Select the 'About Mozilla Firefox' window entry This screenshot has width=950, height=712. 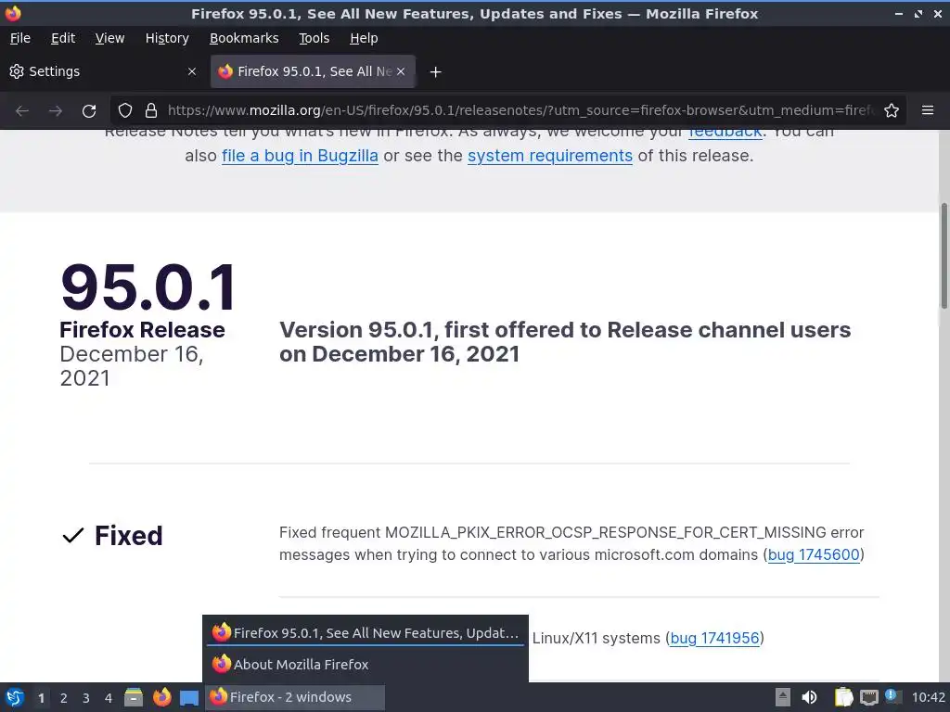click(x=366, y=664)
